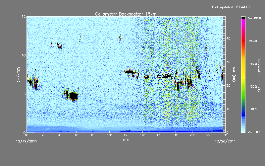Click the '10:' hour tick label
The height and width of the screenshot is (166, 265).
pos(110,135)
